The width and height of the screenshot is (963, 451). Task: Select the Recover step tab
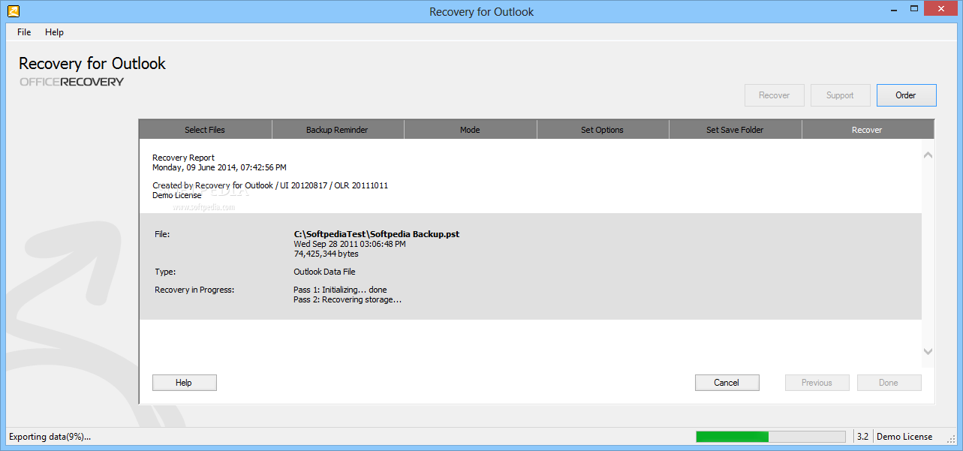[867, 130]
